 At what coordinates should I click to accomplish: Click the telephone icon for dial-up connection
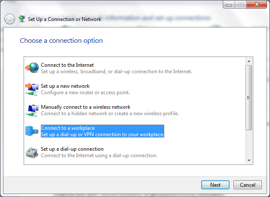[32, 152]
